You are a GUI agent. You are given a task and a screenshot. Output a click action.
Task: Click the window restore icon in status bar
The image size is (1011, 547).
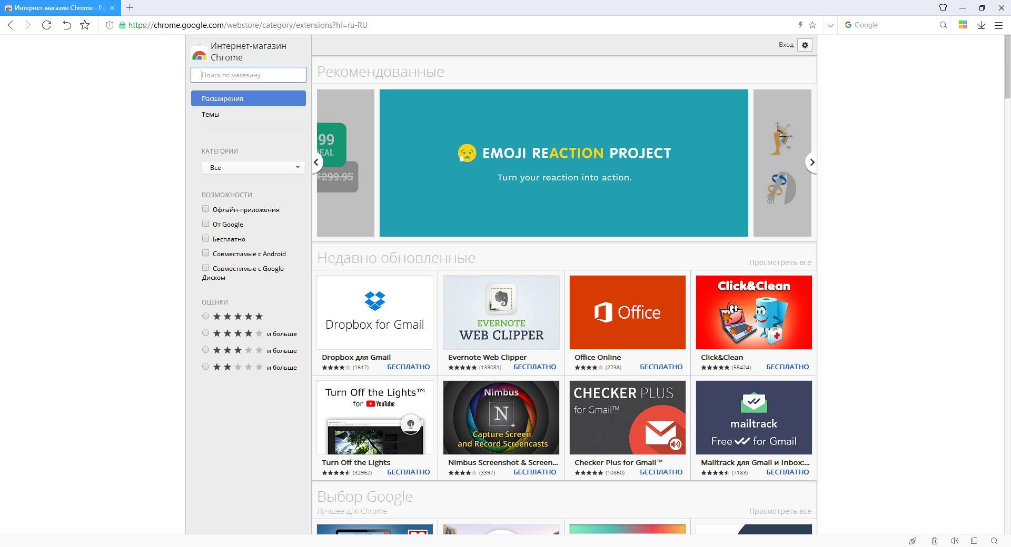[x=974, y=541]
